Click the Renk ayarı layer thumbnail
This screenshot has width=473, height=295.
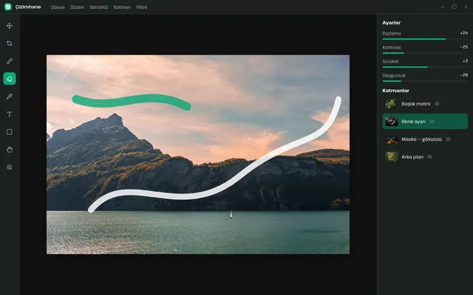coord(391,121)
